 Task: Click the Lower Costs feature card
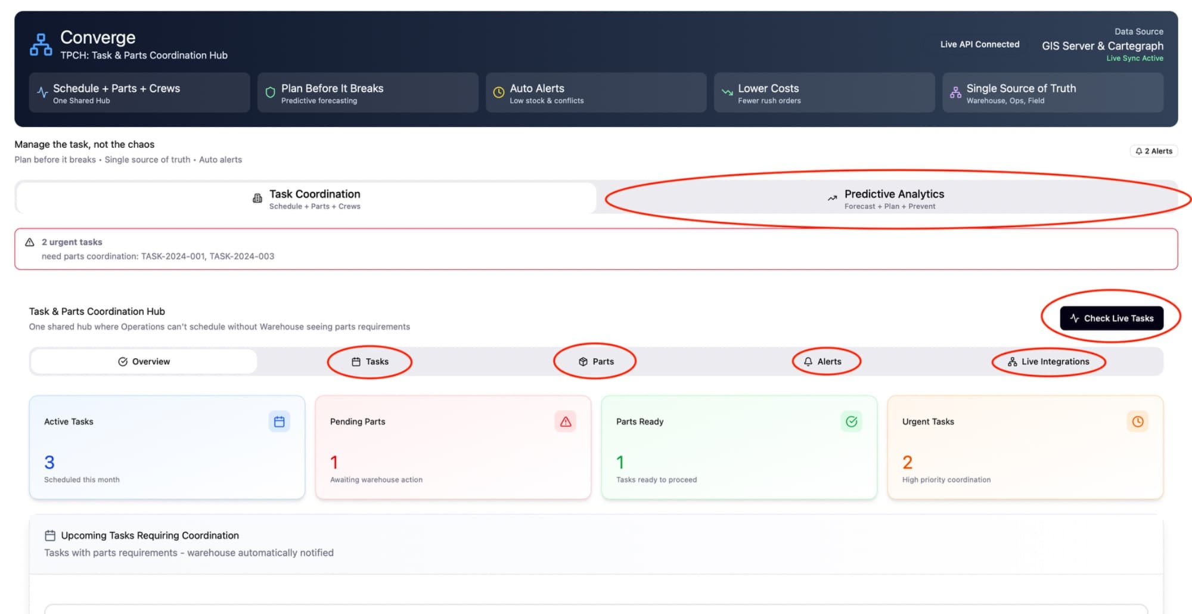[x=824, y=92]
